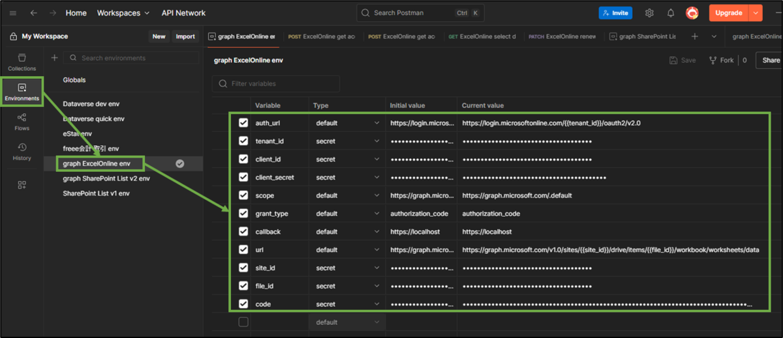The image size is (783, 338).
Task: Select SharePoint List v1 env
Action: (x=96, y=193)
